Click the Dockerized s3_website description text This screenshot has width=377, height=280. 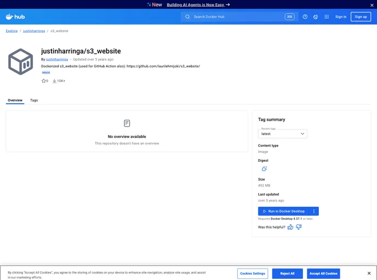tap(121, 66)
